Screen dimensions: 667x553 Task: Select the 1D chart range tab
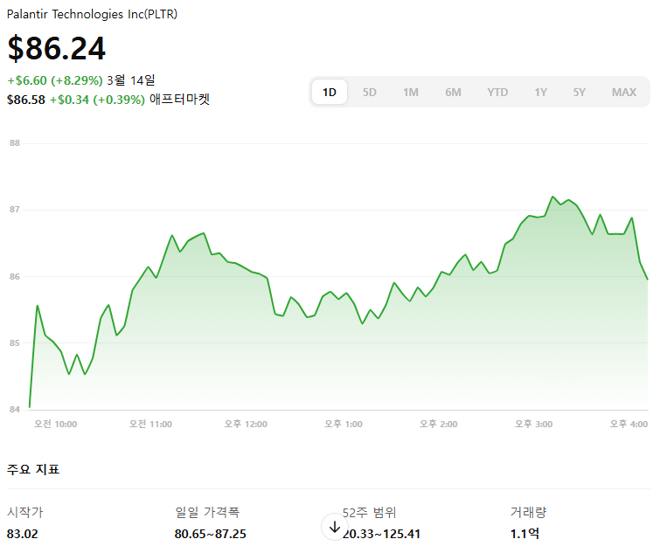click(330, 93)
